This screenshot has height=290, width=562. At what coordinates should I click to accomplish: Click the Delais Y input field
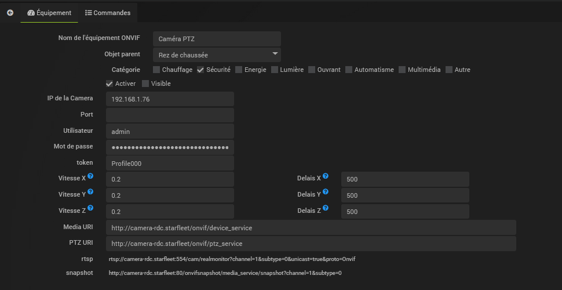405,195
